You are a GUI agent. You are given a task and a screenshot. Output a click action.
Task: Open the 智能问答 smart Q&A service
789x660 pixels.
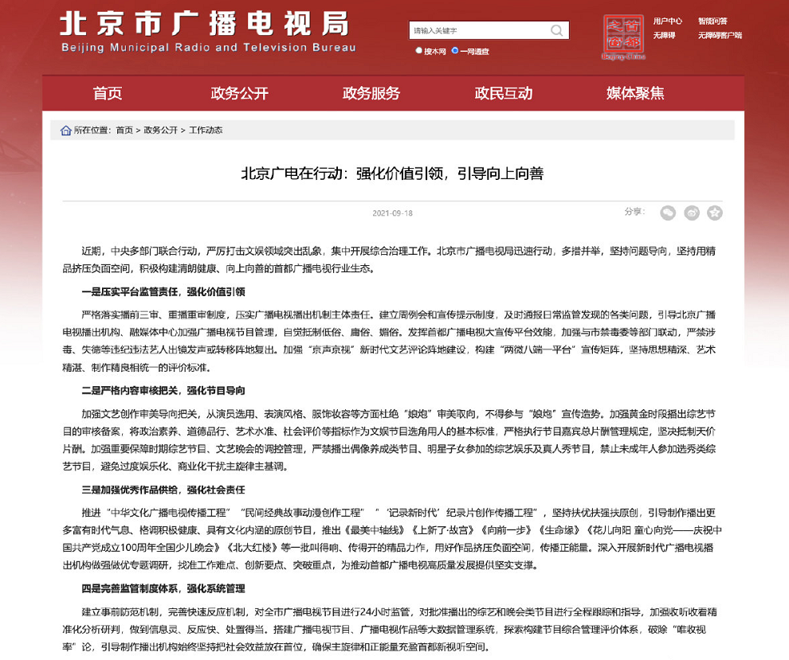[x=714, y=21]
